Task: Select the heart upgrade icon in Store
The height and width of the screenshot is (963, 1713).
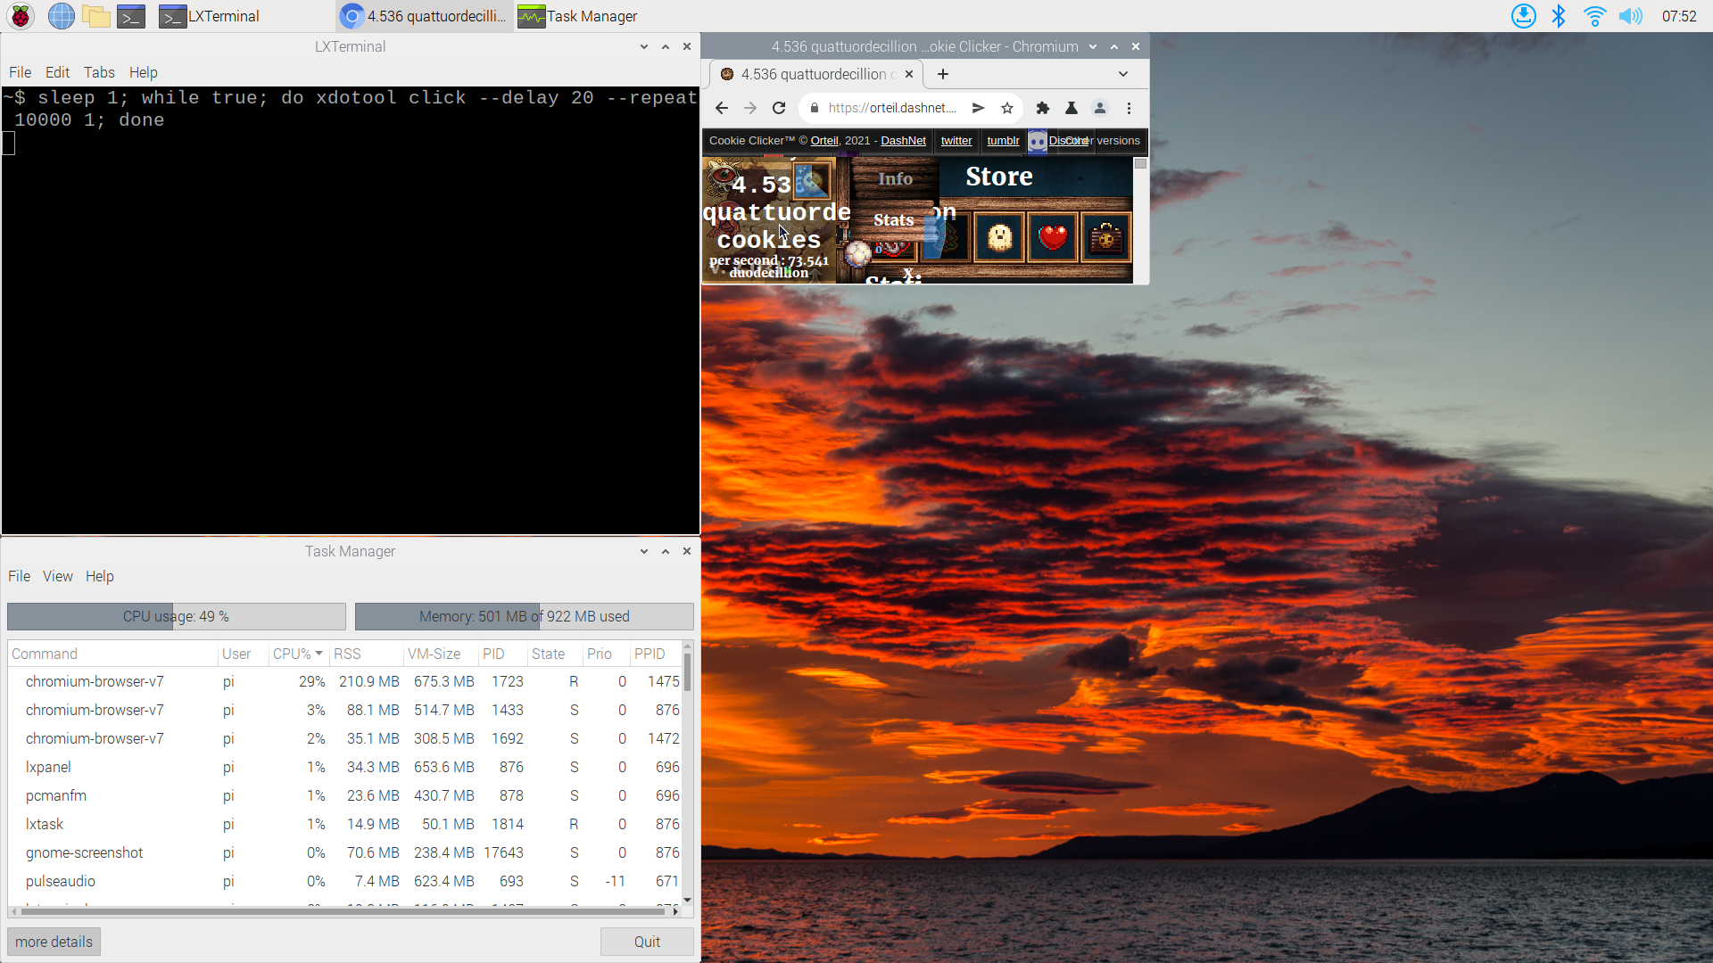Action: 1052,237
